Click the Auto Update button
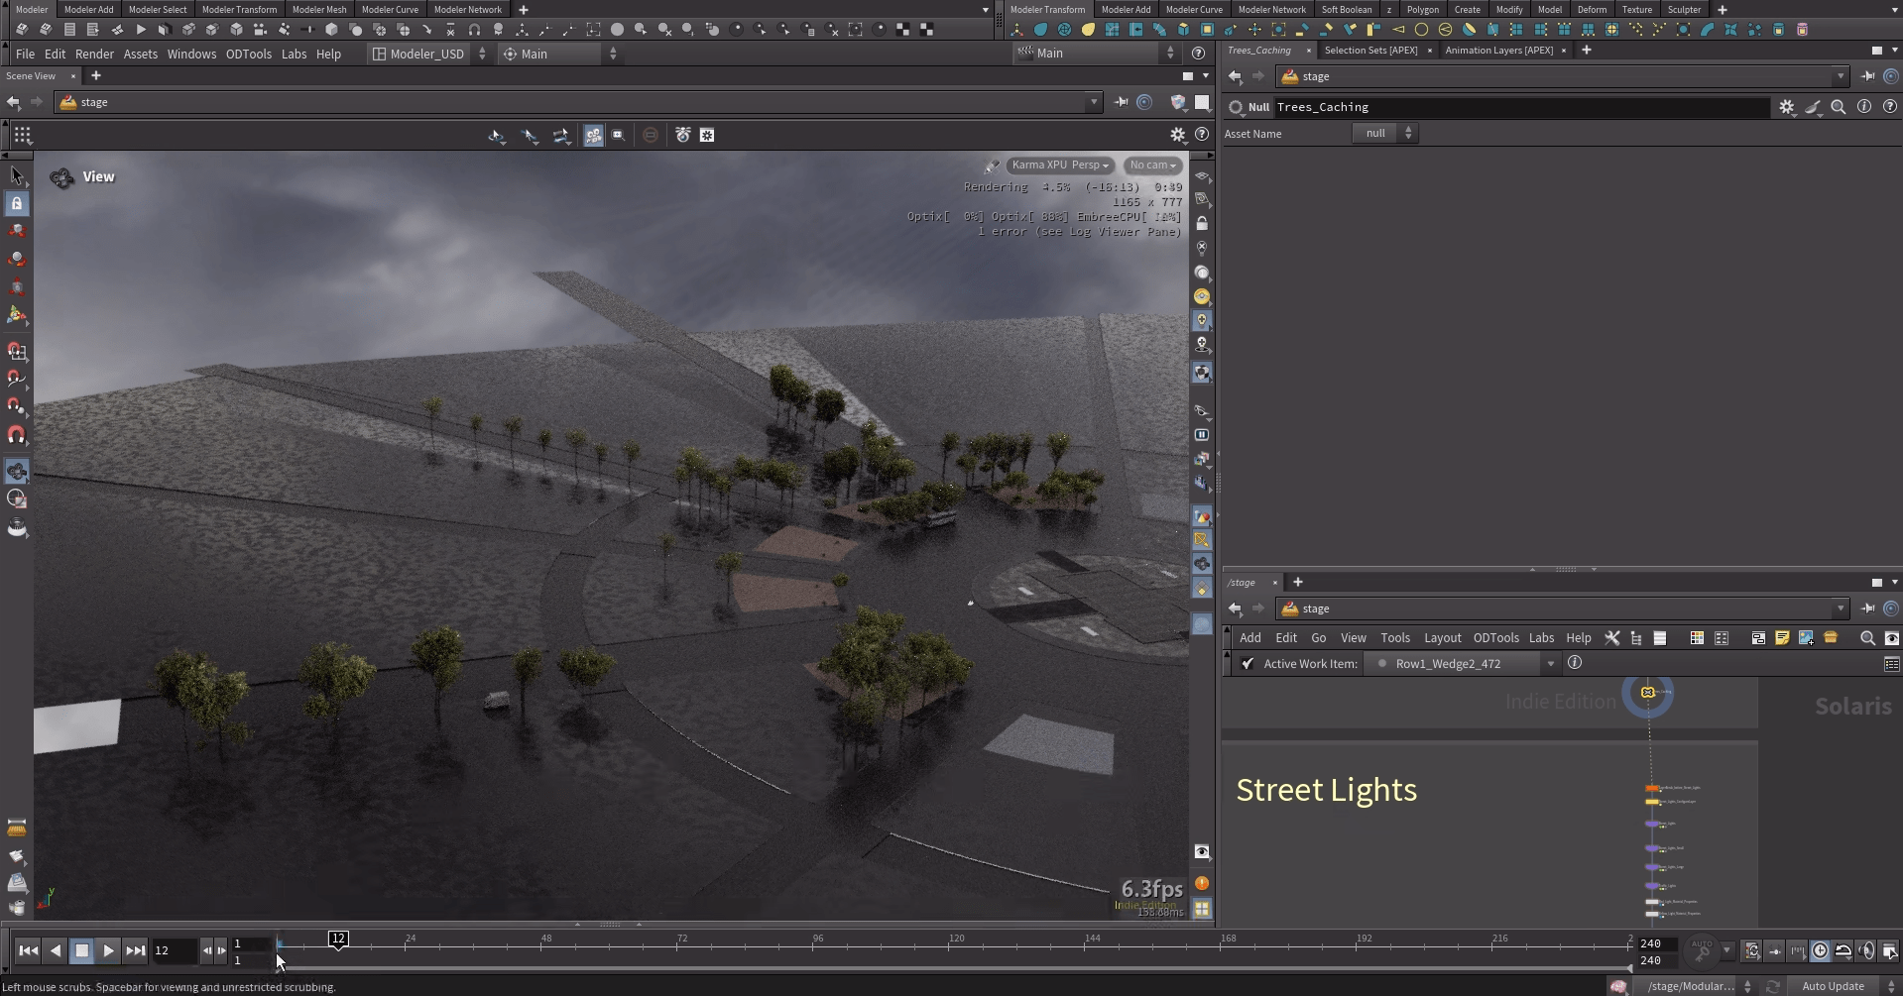Screen dimensions: 1903x996 1833,986
